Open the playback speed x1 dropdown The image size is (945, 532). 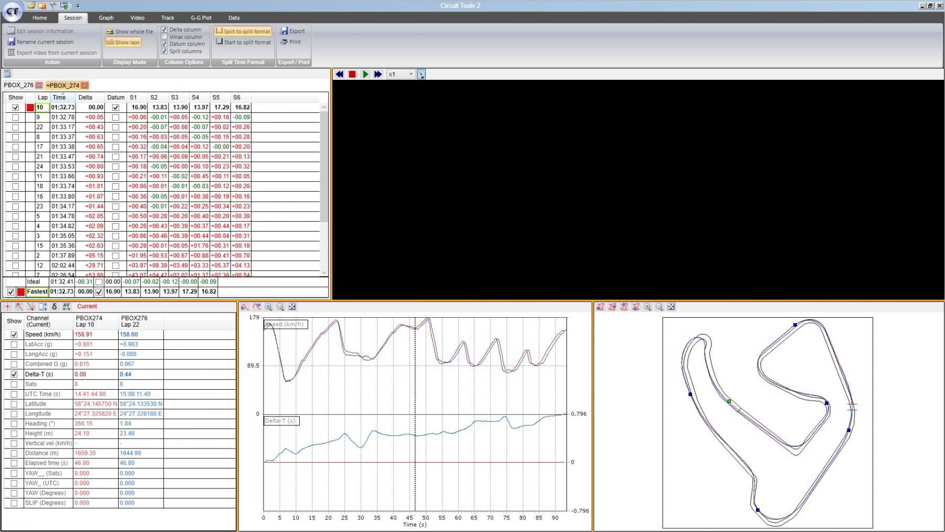coord(401,75)
